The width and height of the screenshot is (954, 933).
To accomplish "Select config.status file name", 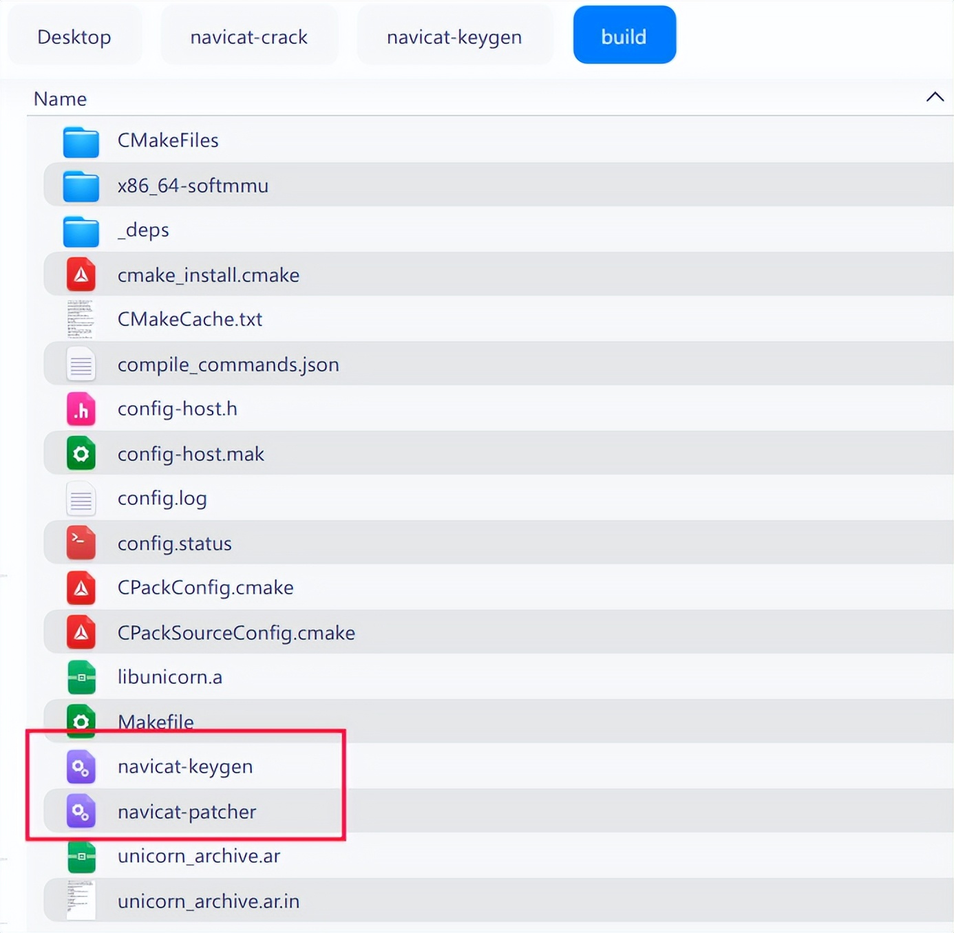I will (x=175, y=544).
